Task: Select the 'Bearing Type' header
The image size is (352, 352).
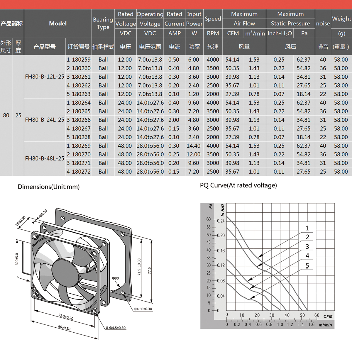Action: [x=103, y=23]
